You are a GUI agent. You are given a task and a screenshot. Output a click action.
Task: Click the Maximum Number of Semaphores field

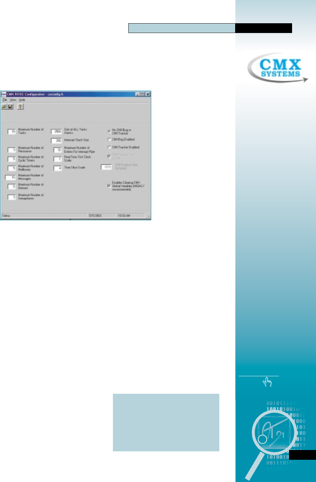tap(12, 197)
